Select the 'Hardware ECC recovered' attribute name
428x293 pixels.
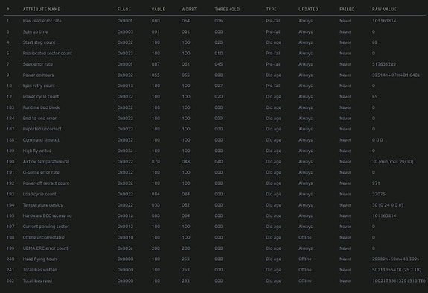(47, 215)
